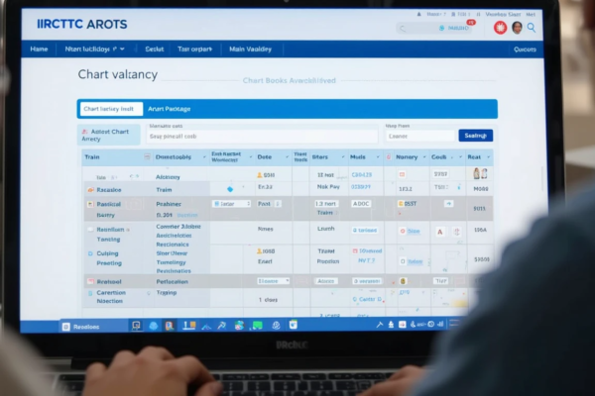595x396 pixels.
Task: Click the red circle icon in Reanilom row
Action: tap(403, 231)
